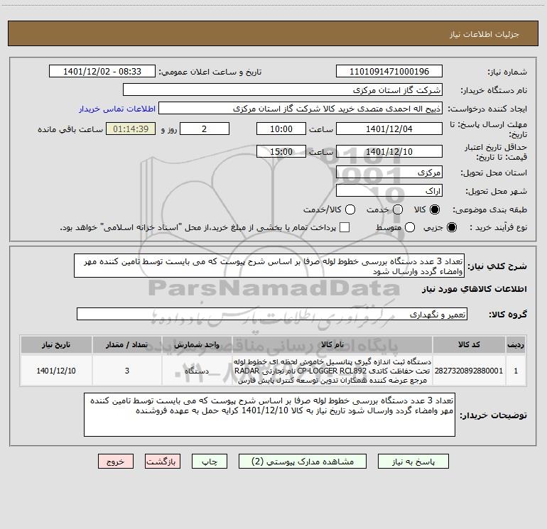
Task: Open the اطلاعات تماس خریدار link
Action: pos(117,109)
